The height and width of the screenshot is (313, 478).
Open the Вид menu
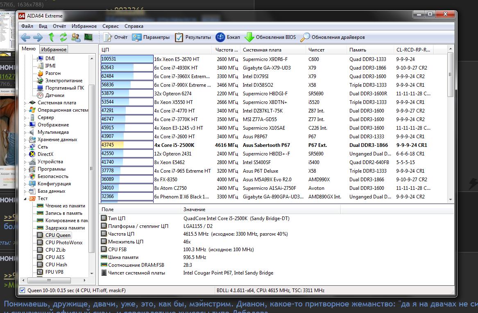[x=43, y=26]
